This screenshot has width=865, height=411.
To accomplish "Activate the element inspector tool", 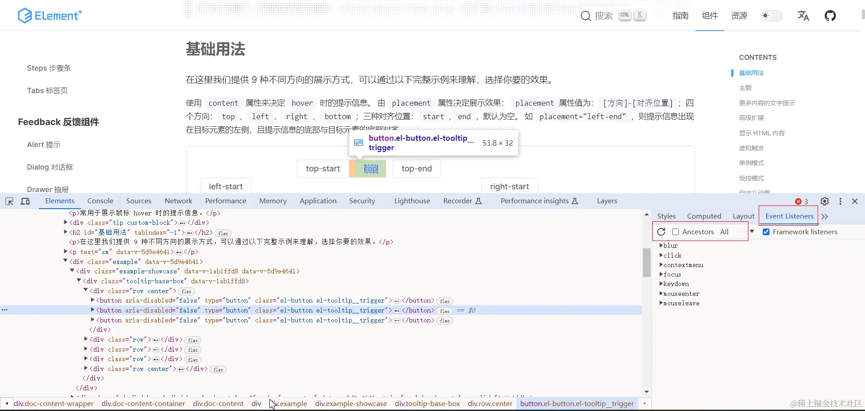I will pyautogui.click(x=9, y=201).
